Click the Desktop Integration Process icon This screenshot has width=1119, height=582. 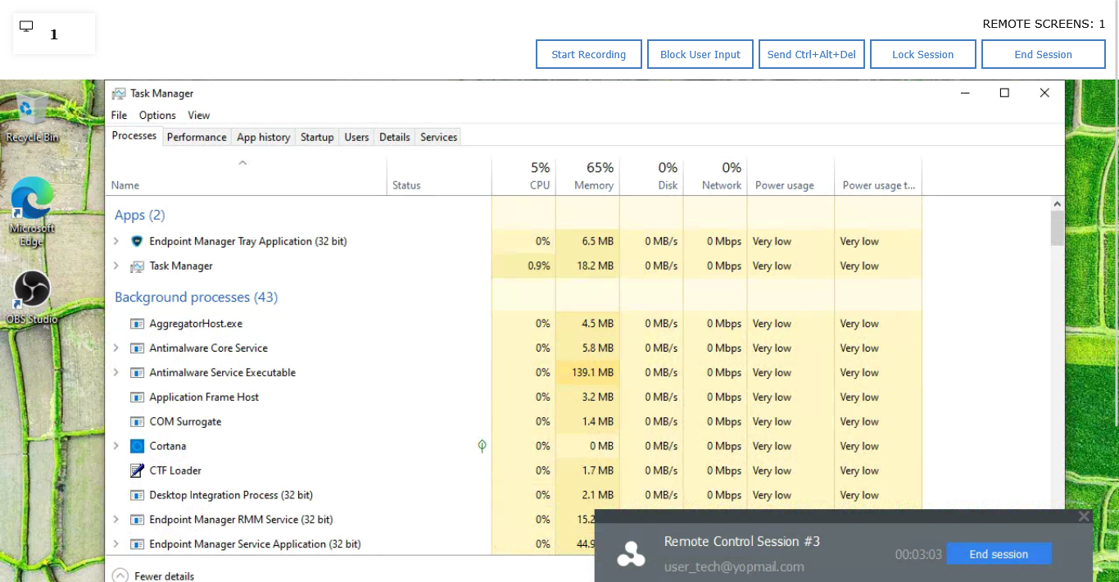coord(137,496)
